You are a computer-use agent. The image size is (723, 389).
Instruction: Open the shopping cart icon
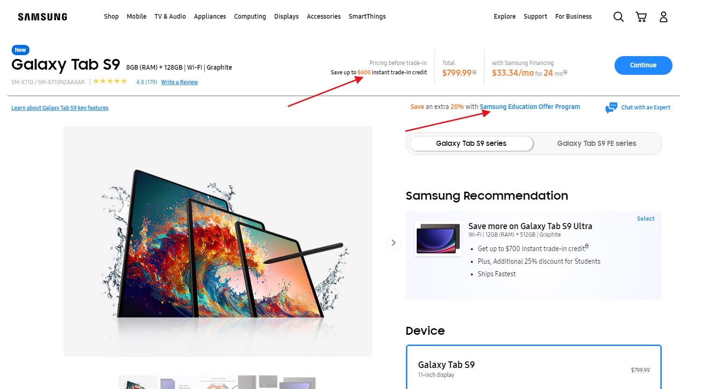click(x=641, y=17)
